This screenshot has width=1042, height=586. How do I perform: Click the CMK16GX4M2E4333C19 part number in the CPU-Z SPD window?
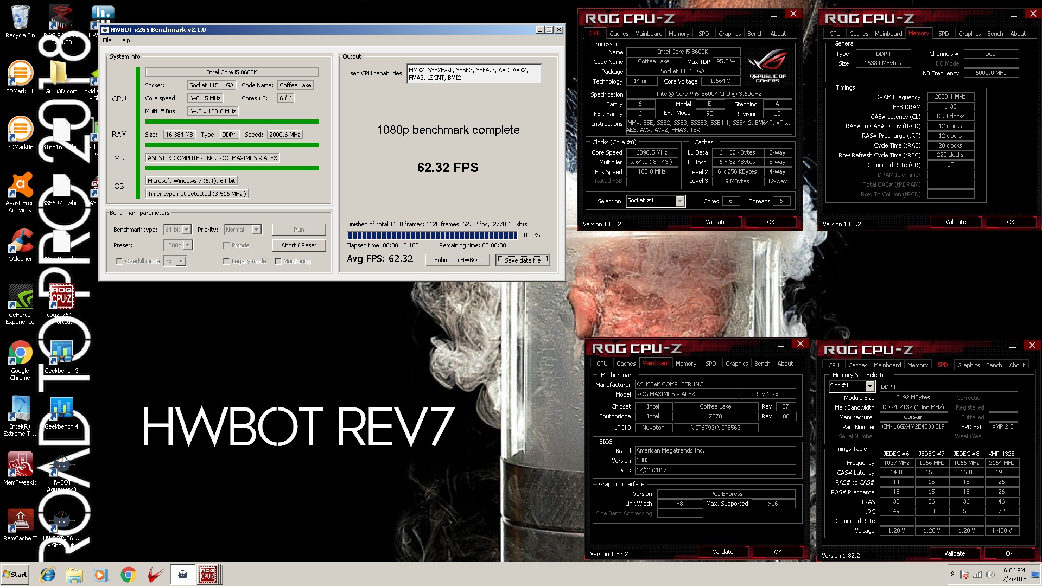(x=913, y=427)
